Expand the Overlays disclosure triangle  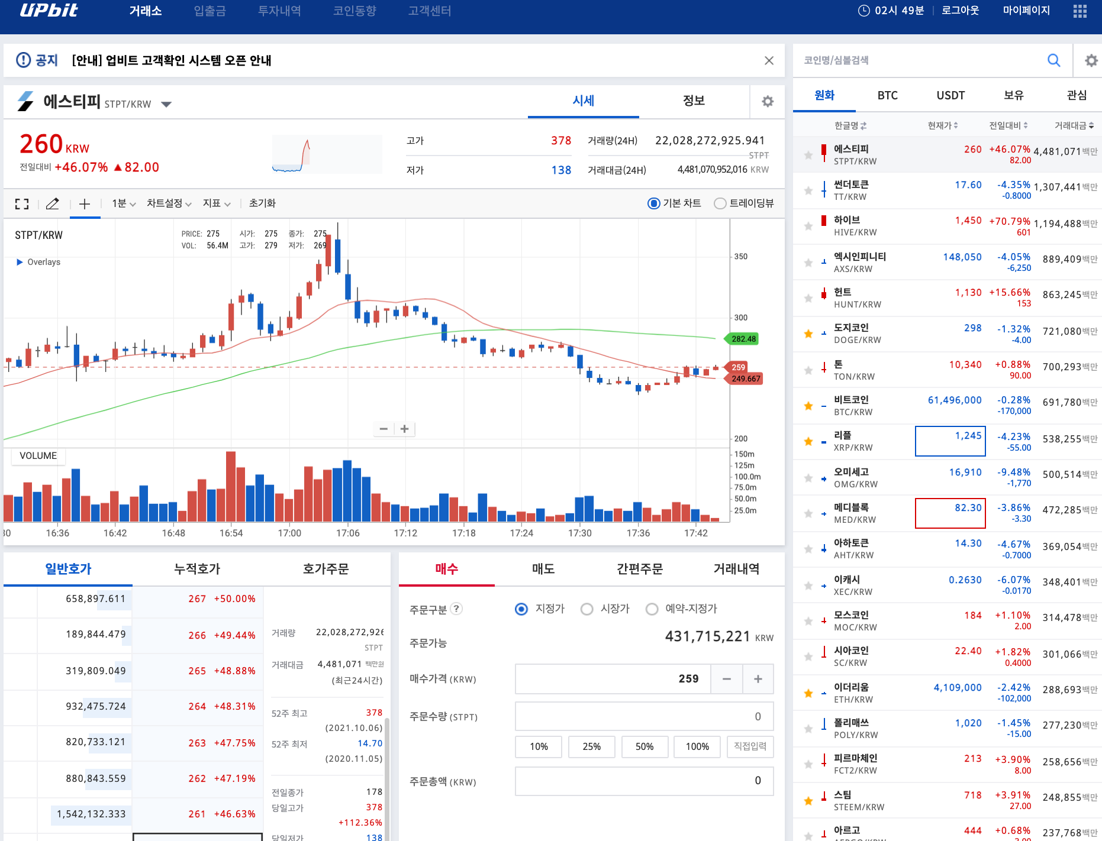(20, 262)
